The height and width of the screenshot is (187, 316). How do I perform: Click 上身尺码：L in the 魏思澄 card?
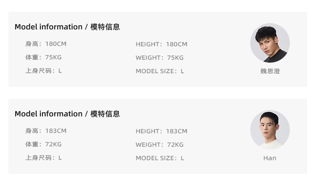coord(43,71)
